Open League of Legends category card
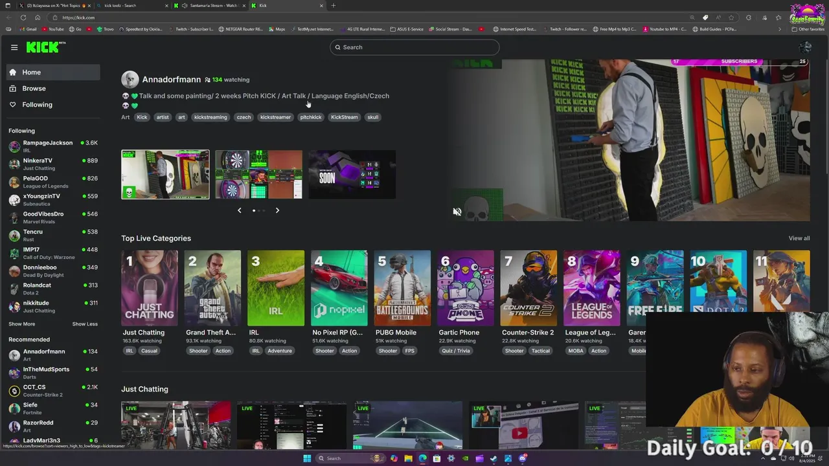This screenshot has height=466, width=829. point(592,288)
